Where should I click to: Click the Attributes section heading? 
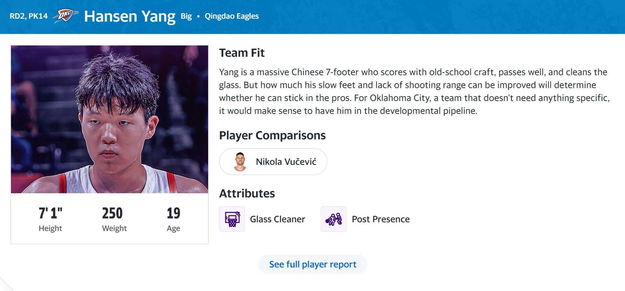(247, 194)
